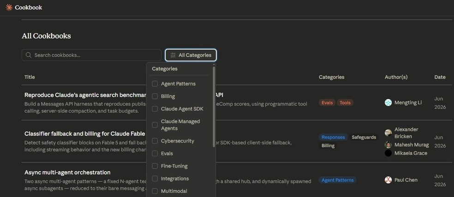
Task: Check the Agent Patterns category checkbox
Action: pyautogui.click(x=155, y=83)
